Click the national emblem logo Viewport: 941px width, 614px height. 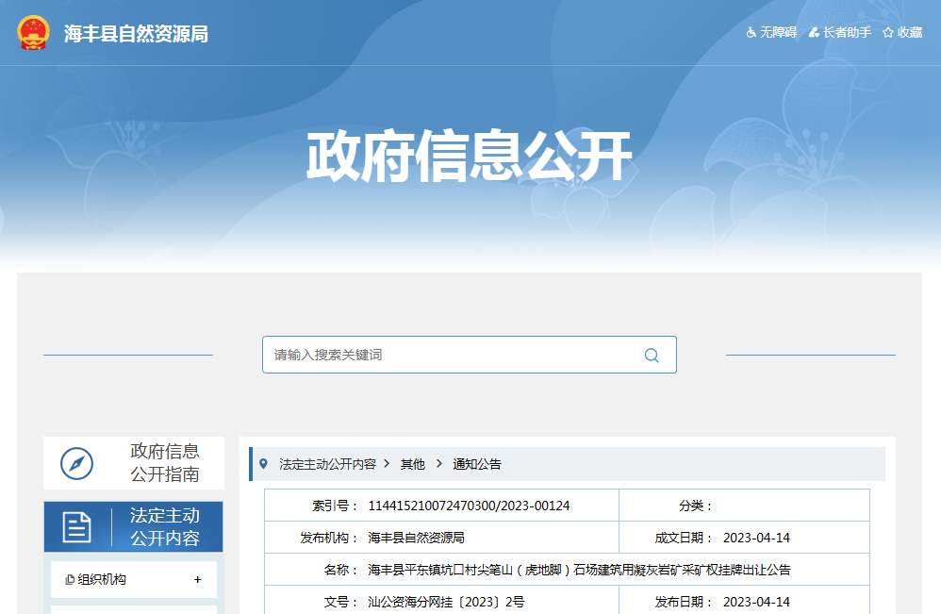click(x=34, y=33)
